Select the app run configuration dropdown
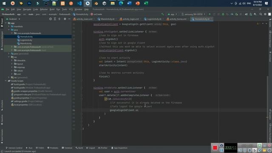This screenshot has height=153, width=272. coord(172,14)
